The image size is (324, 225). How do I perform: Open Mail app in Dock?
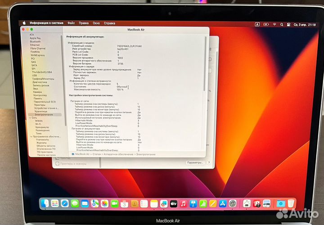click(85, 204)
